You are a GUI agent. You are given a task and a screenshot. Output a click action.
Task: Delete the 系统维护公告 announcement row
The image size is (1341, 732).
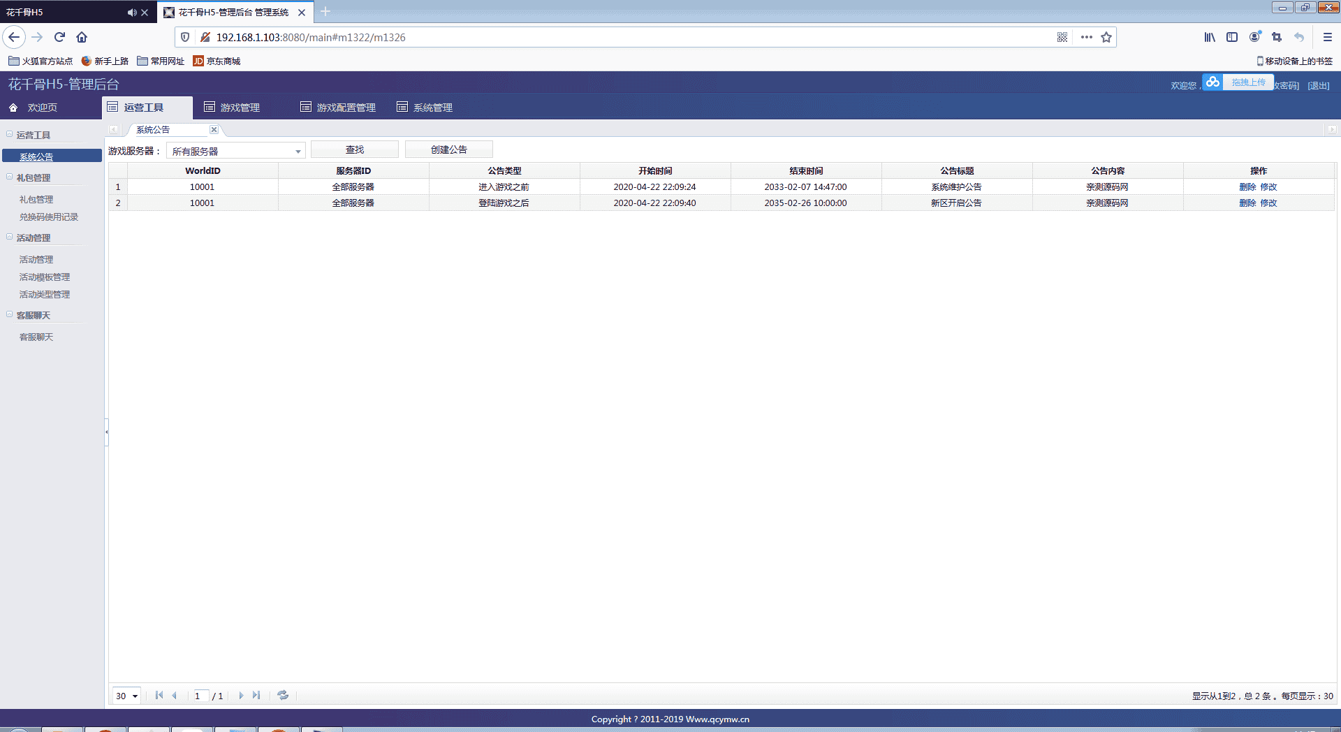[x=1247, y=187]
